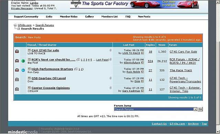Open the Gallery menu item
The image size is (220, 134).
pyautogui.click(x=89, y=16)
